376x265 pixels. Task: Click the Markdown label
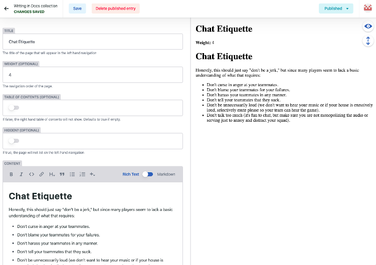[x=166, y=174]
